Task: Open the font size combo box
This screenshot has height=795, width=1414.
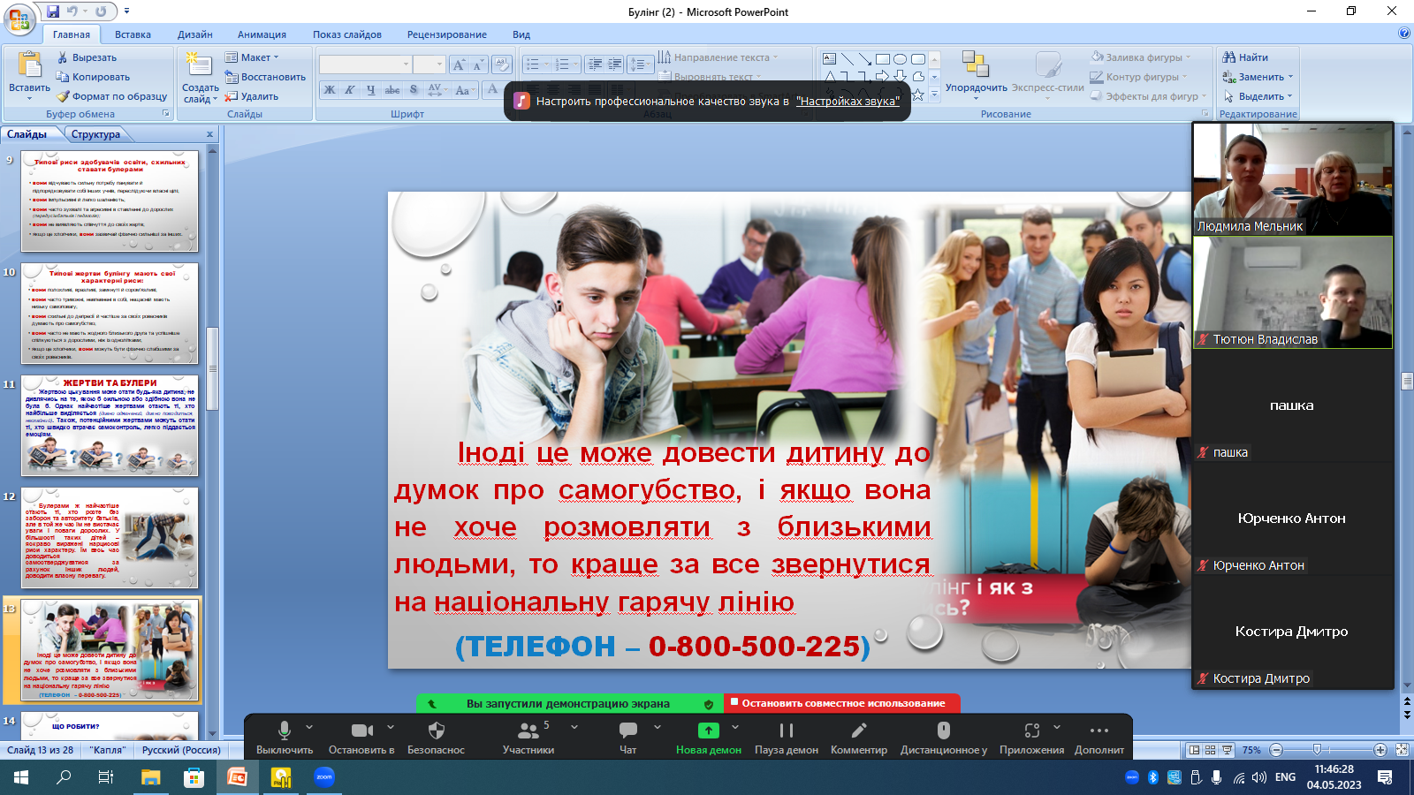Action: [x=429, y=64]
